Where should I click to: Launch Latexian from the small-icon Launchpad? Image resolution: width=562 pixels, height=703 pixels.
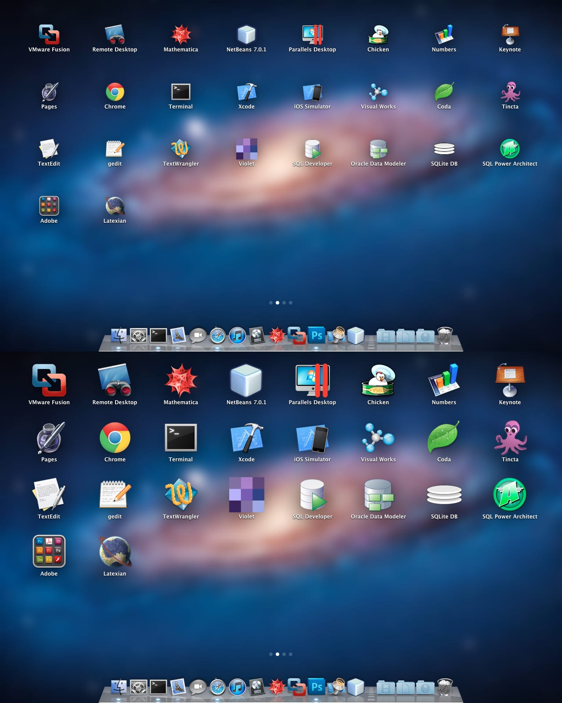(x=115, y=206)
